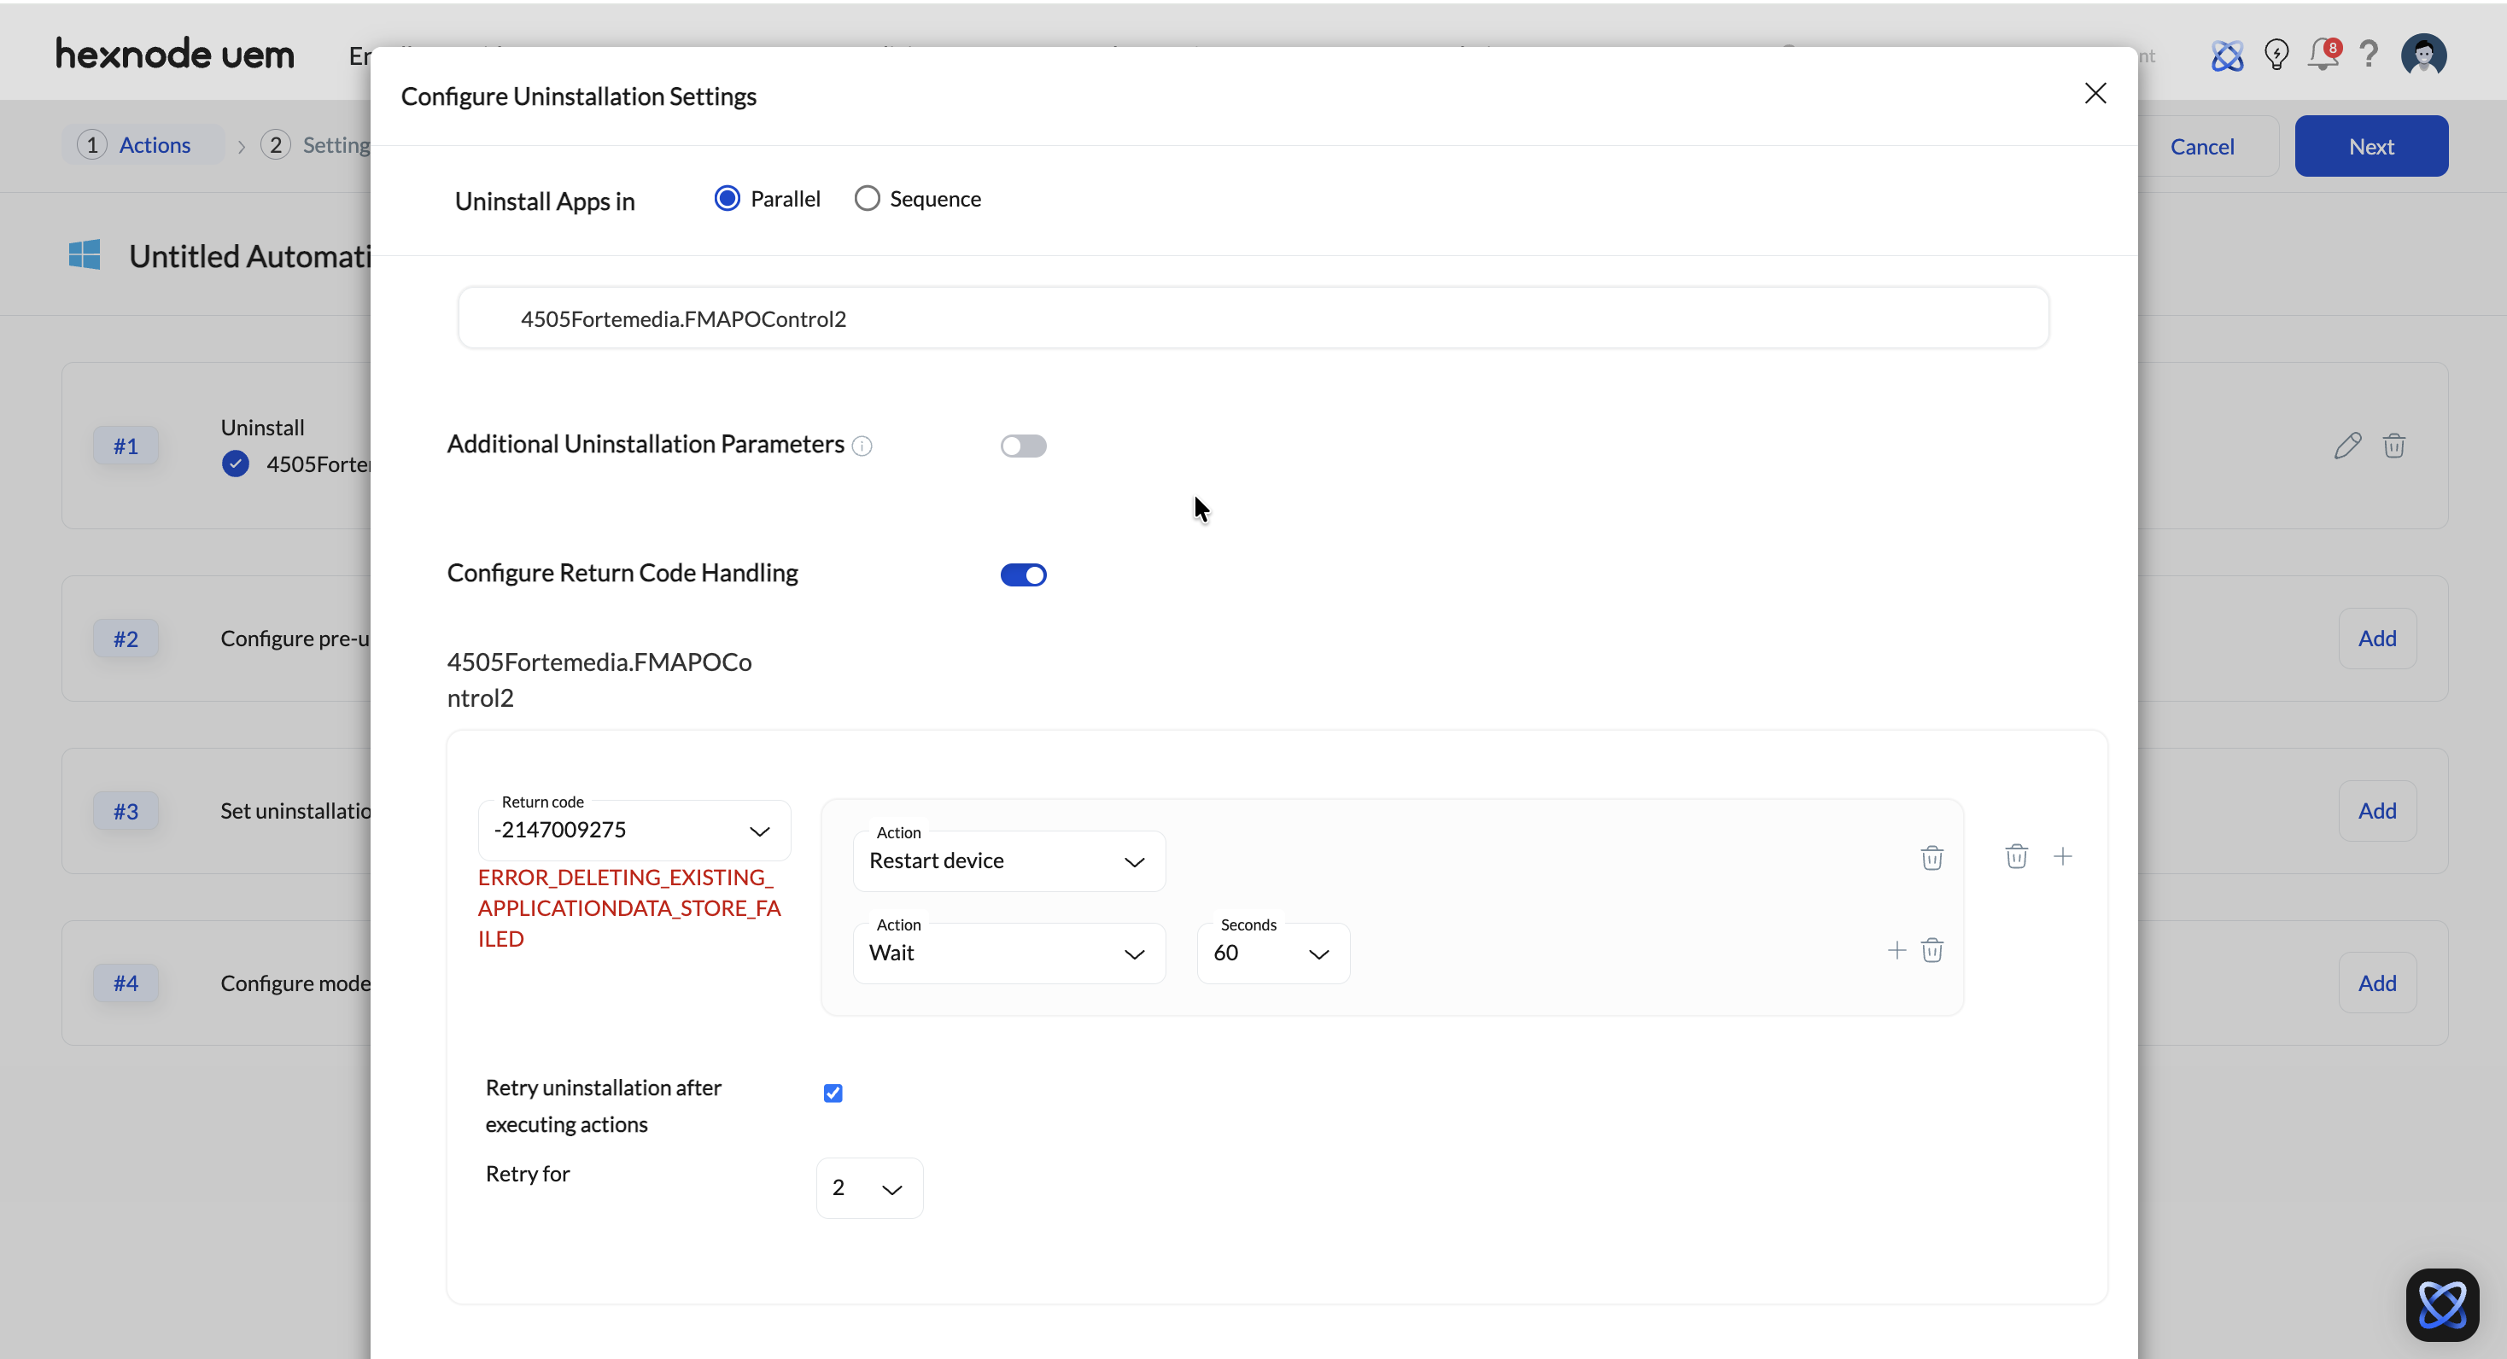The image size is (2507, 1359).
Task: Delete the Restart device action row
Action: (1931, 857)
